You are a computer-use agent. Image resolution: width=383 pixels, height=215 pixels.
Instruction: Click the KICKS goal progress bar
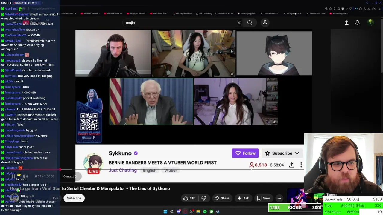click(295, 208)
